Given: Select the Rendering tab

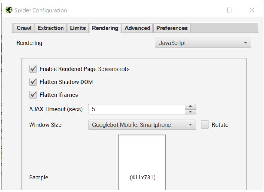Looking at the screenshot, I should (105, 28).
